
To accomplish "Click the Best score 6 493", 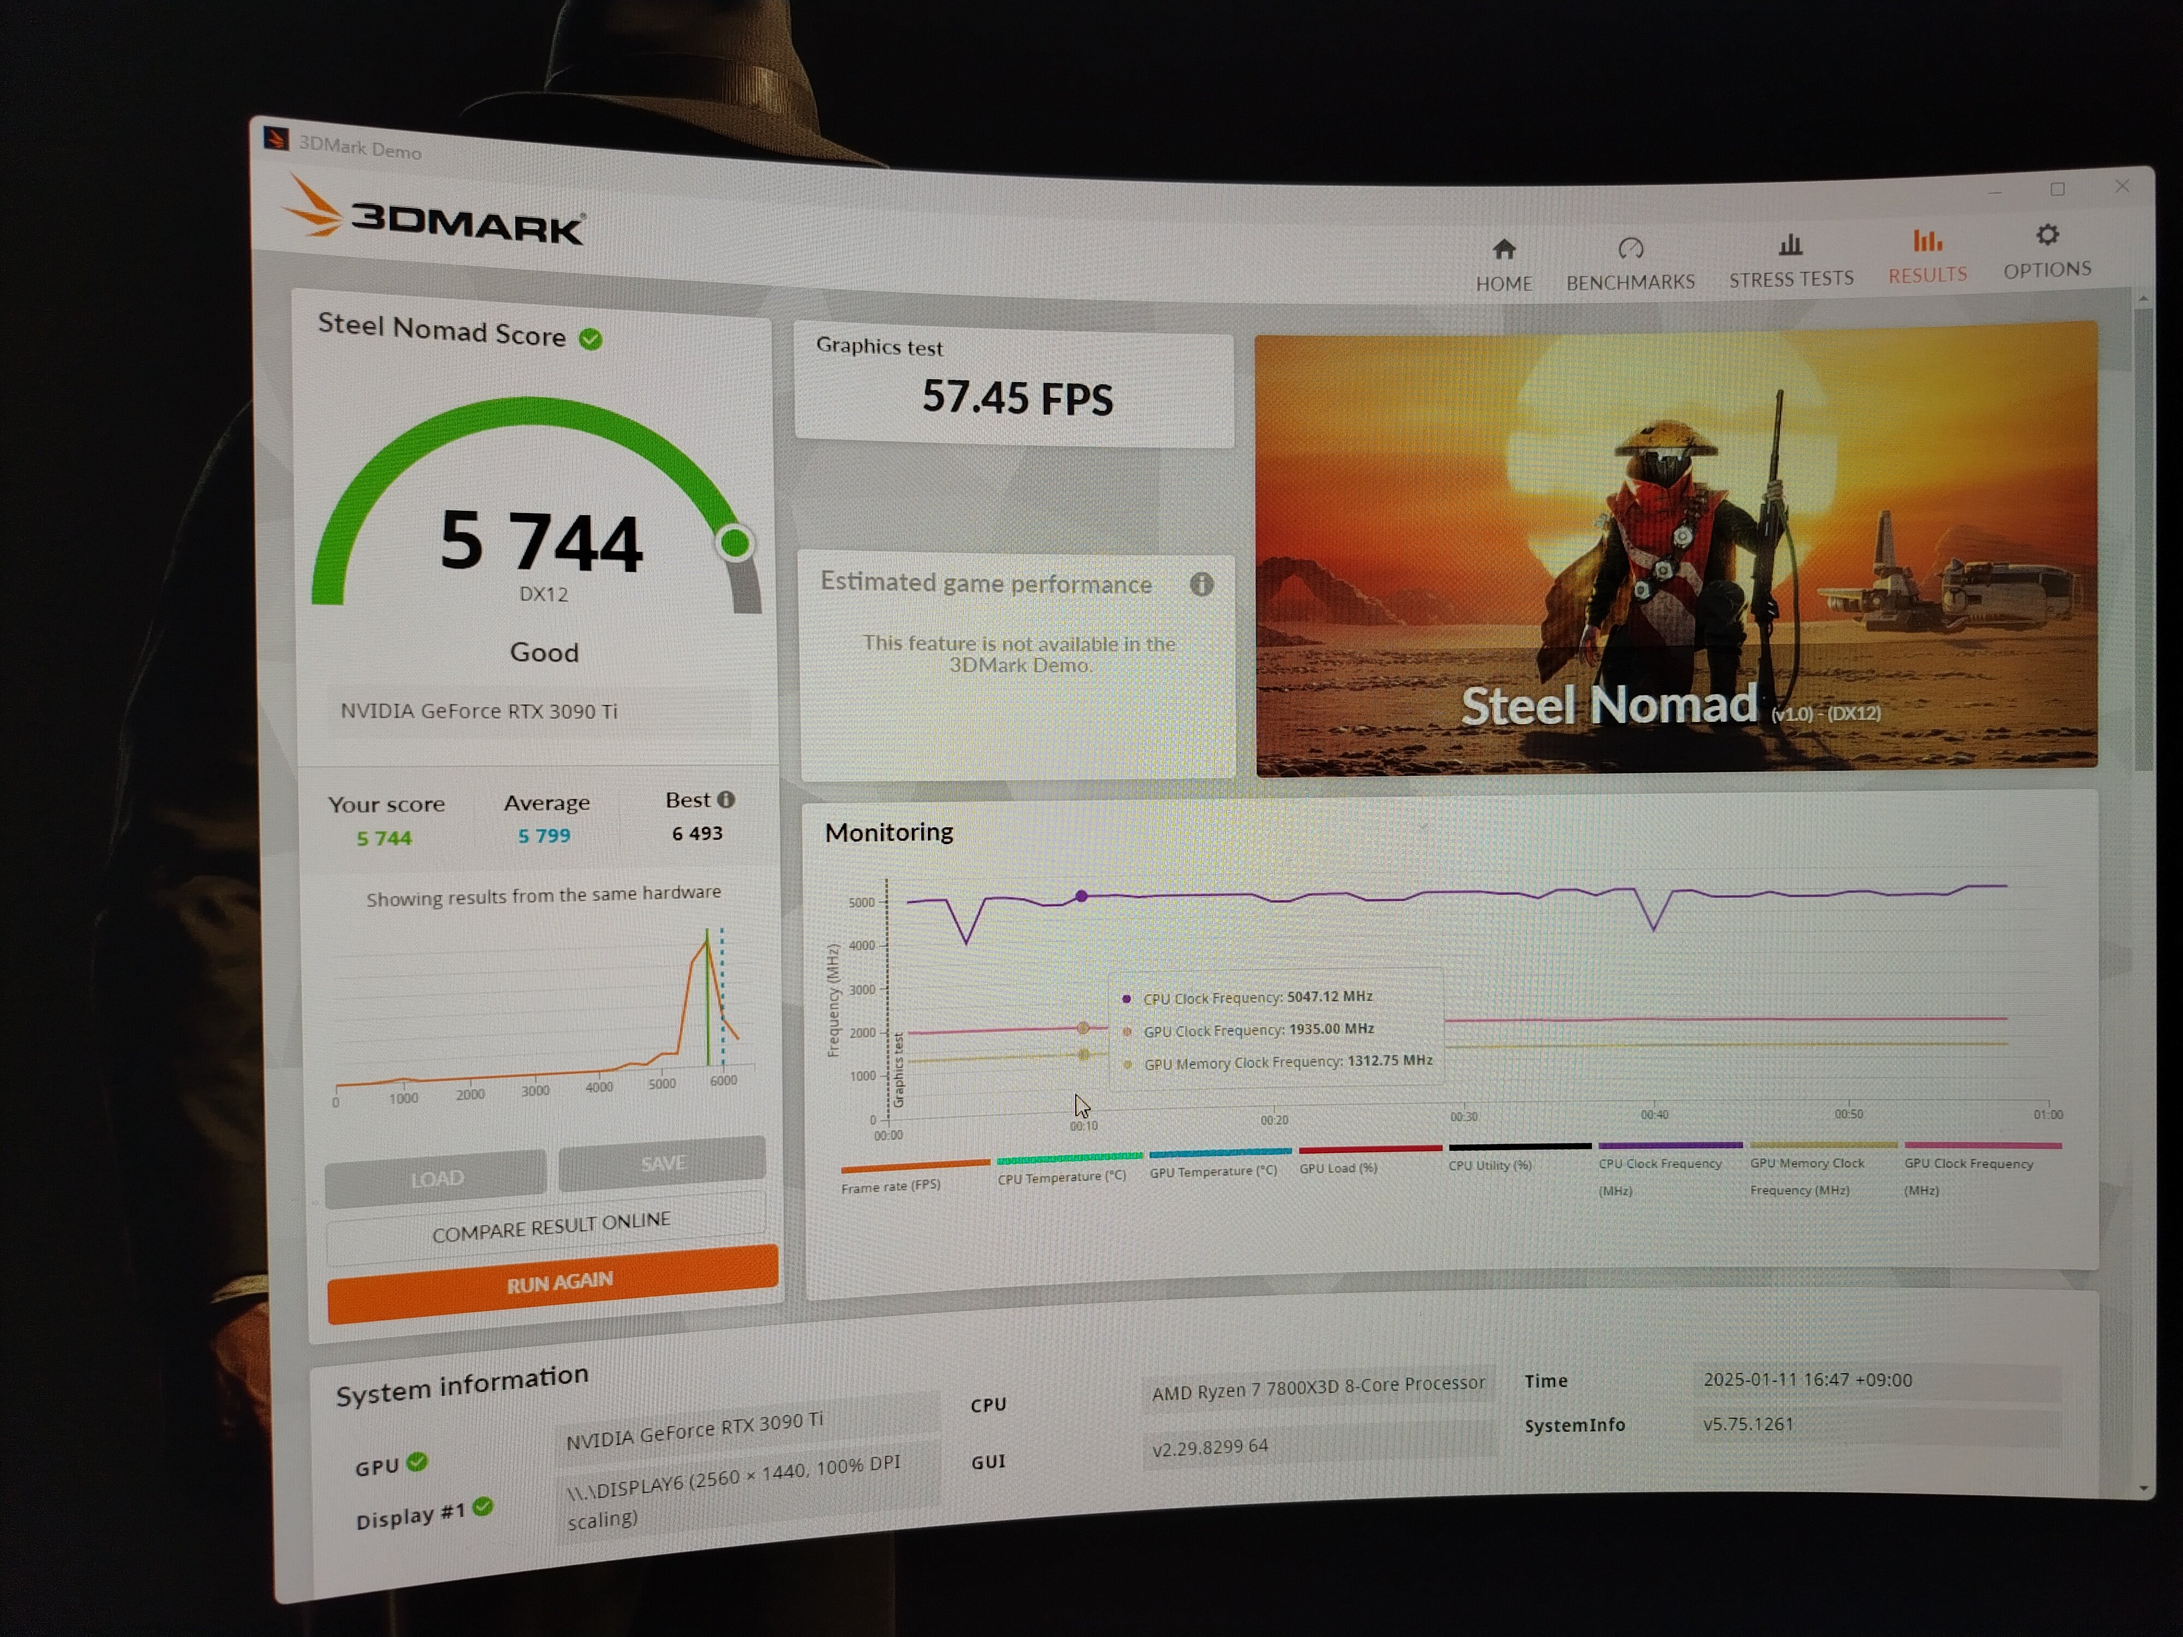I will pos(697,833).
